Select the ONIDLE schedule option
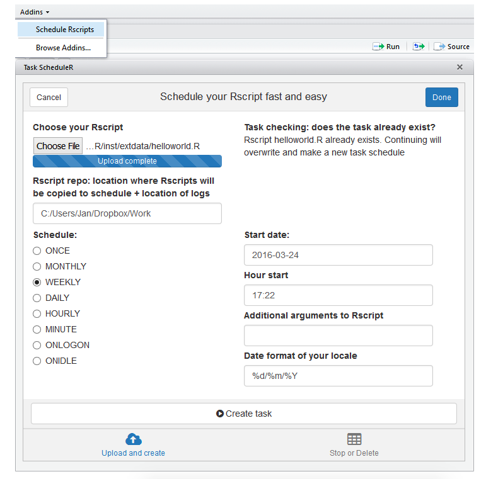Image resolution: width=486 pixels, height=479 pixels. click(x=37, y=361)
